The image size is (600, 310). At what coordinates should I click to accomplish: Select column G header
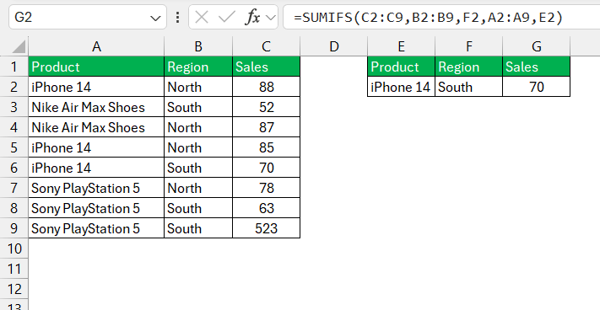[x=537, y=46]
